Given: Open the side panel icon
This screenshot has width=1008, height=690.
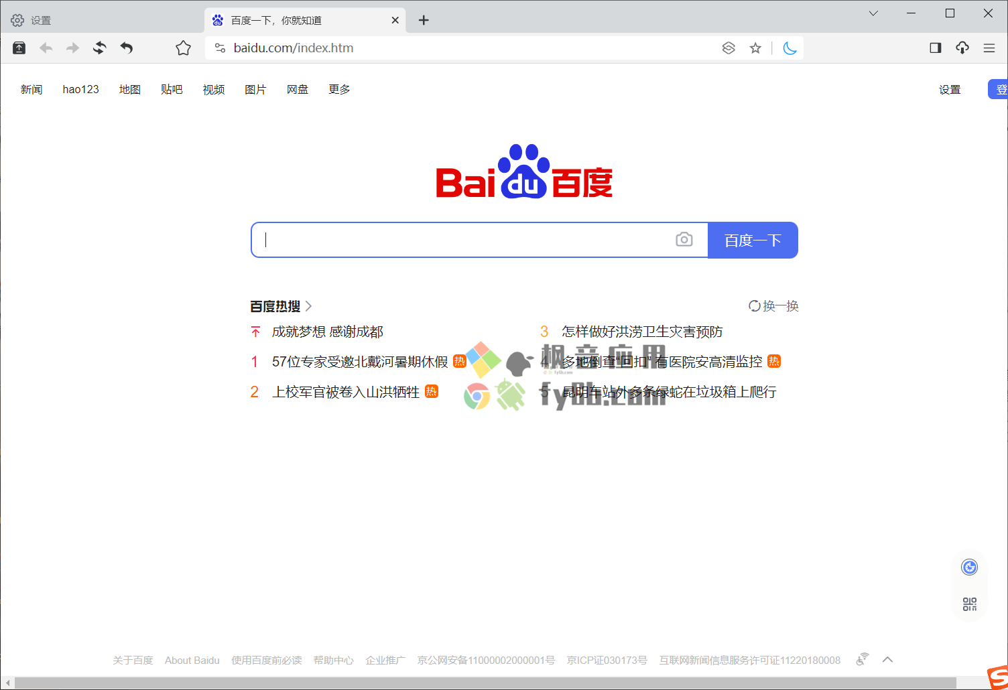Looking at the screenshot, I should [936, 48].
